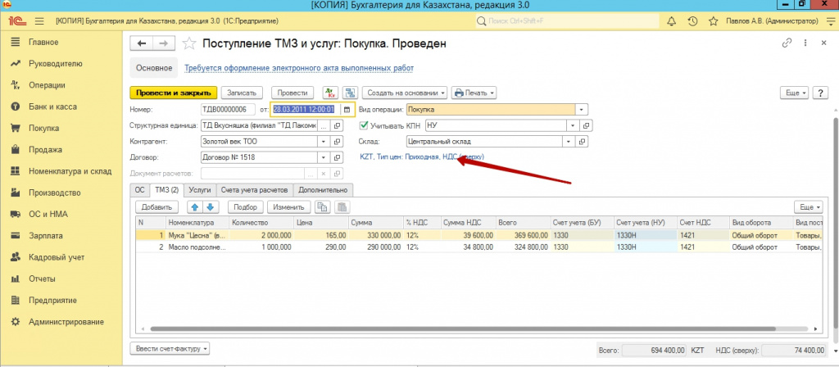
Task: Open Павлов А.В. user menu
Action: 772,21
